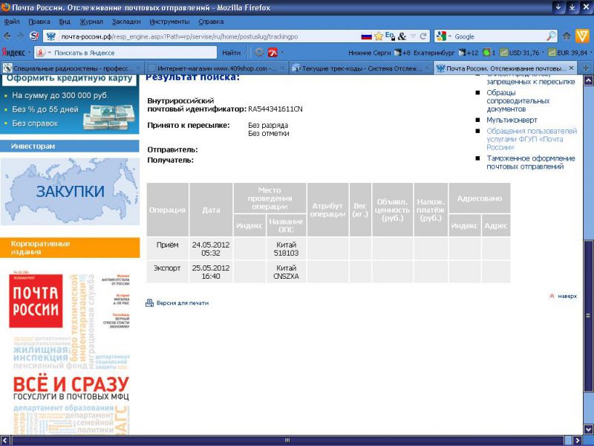Open the Инструменты menu
Viewport: 594px width, 446px height.
[169, 22]
